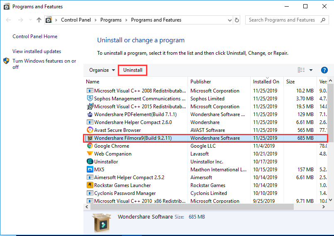
Task: Click the Filmora box icon in details pane
Action: 102,223
